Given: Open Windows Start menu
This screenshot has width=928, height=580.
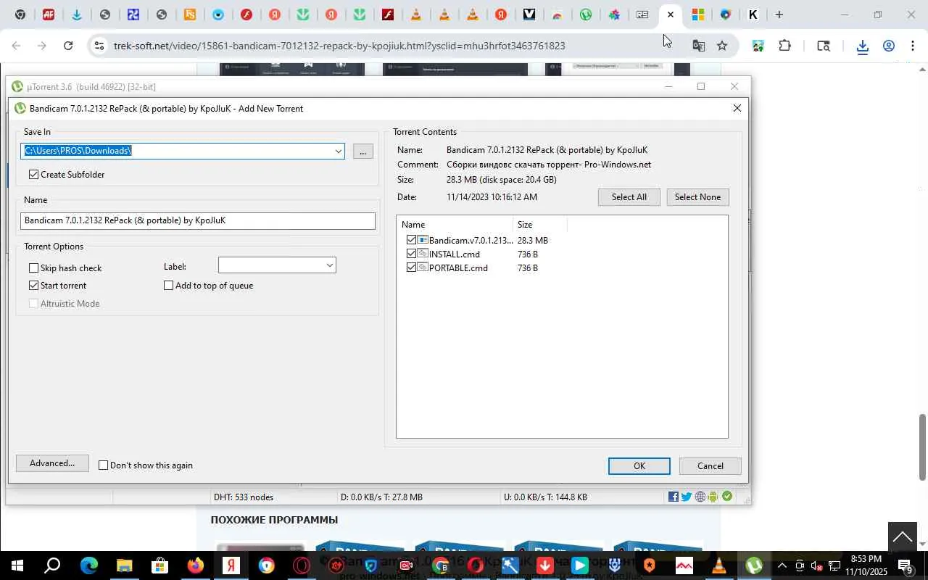Looking at the screenshot, I should tap(17, 565).
